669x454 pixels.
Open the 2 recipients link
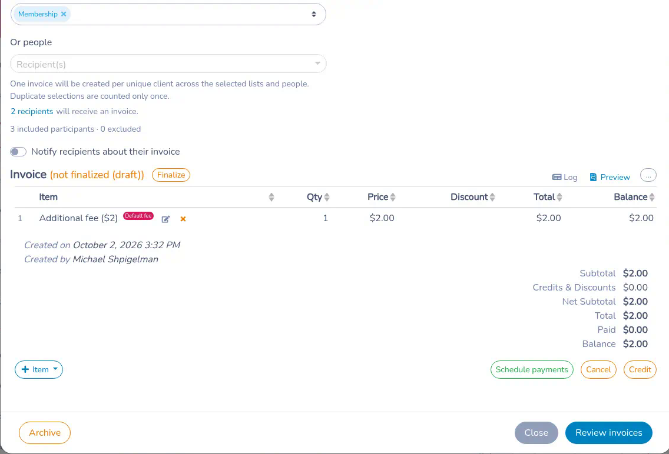[32, 112]
